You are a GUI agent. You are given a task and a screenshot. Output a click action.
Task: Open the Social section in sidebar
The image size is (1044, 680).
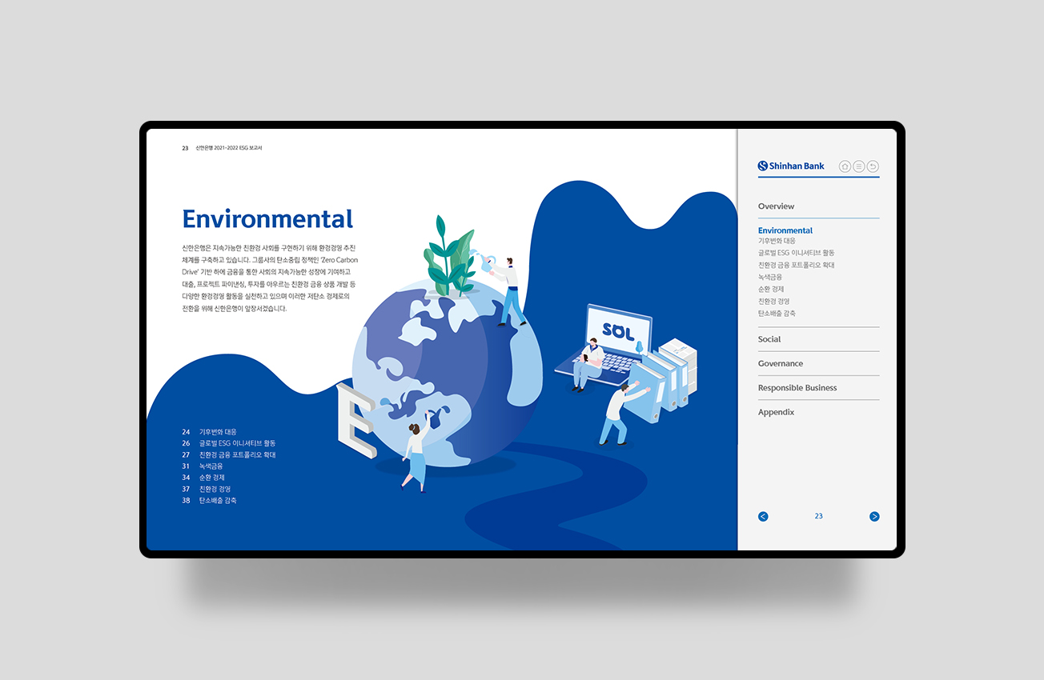(769, 339)
